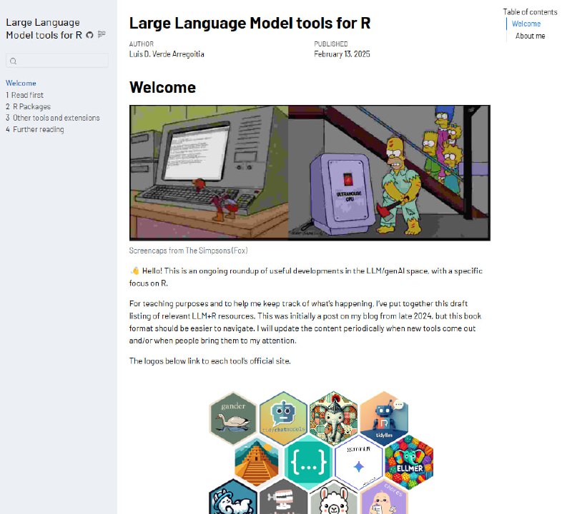The width and height of the screenshot is (572, 514).
Task: Click caption Screencaps from The Simpsons (Fox)
Action: pyautogui.click(x=188, y=251)
